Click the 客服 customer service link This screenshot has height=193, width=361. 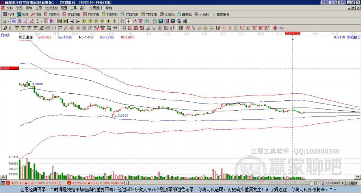click(x=325, y=2)
